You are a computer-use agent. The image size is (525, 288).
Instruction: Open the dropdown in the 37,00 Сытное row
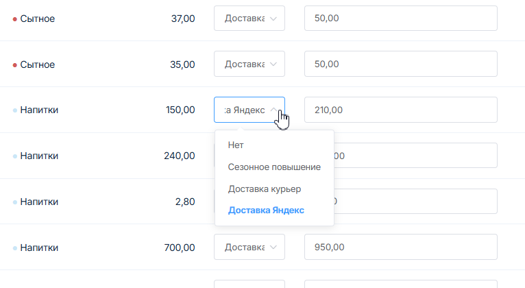pos(249,19)
